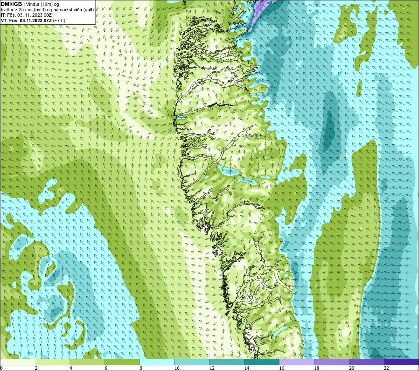This screenshot has width=419, height=371.
Task: Click the '0' scale label
Action: (x=1, y=368)
